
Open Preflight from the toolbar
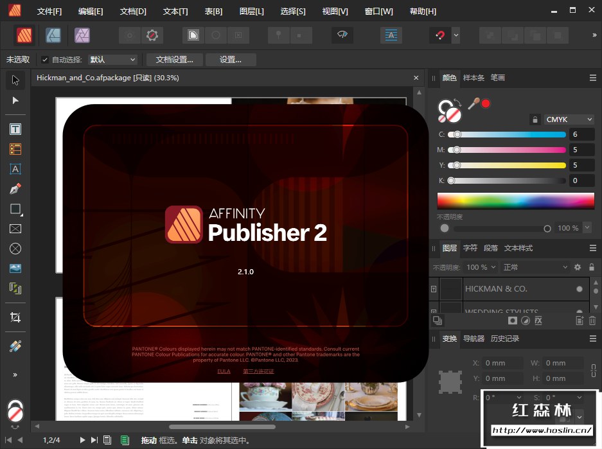342,35
